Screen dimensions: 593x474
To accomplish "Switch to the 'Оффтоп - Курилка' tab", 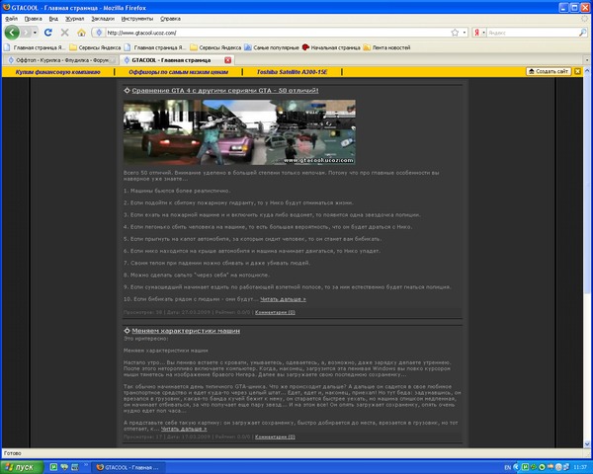I will tap(60, 60).
